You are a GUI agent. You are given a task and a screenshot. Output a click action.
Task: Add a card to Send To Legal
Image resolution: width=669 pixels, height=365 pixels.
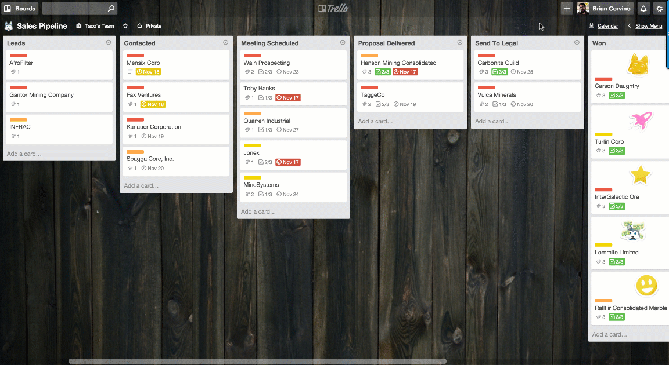[x=492, y=121]
